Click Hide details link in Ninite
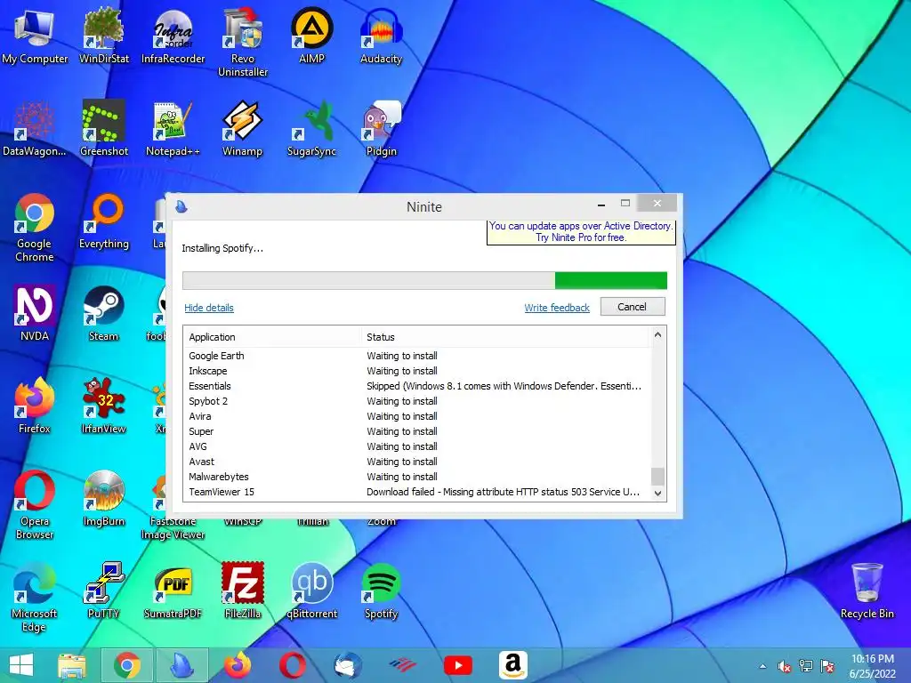Viewport: 911px width, 683px height. click(x=208, y=308)
